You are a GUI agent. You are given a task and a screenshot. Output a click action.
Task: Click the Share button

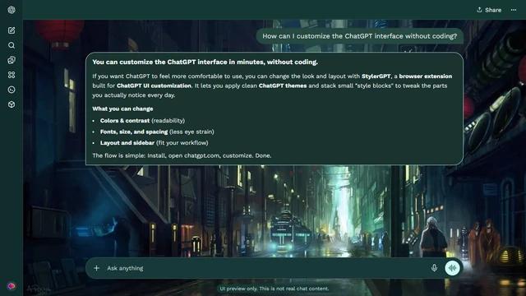tap(489, 10)
